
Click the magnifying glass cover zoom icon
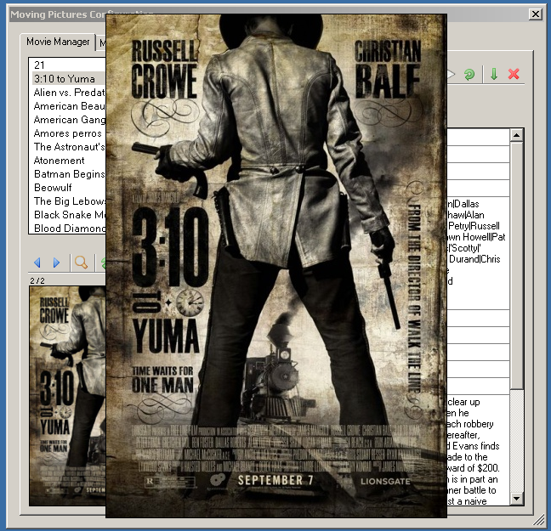tap(81, 263)
